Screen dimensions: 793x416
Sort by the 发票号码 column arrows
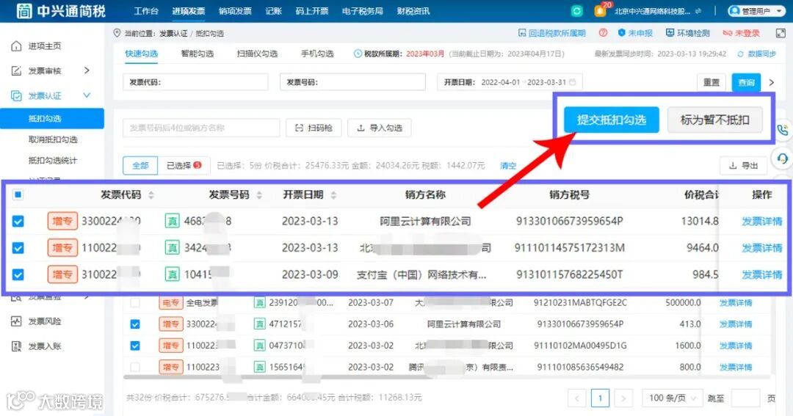tap(259, 194)
